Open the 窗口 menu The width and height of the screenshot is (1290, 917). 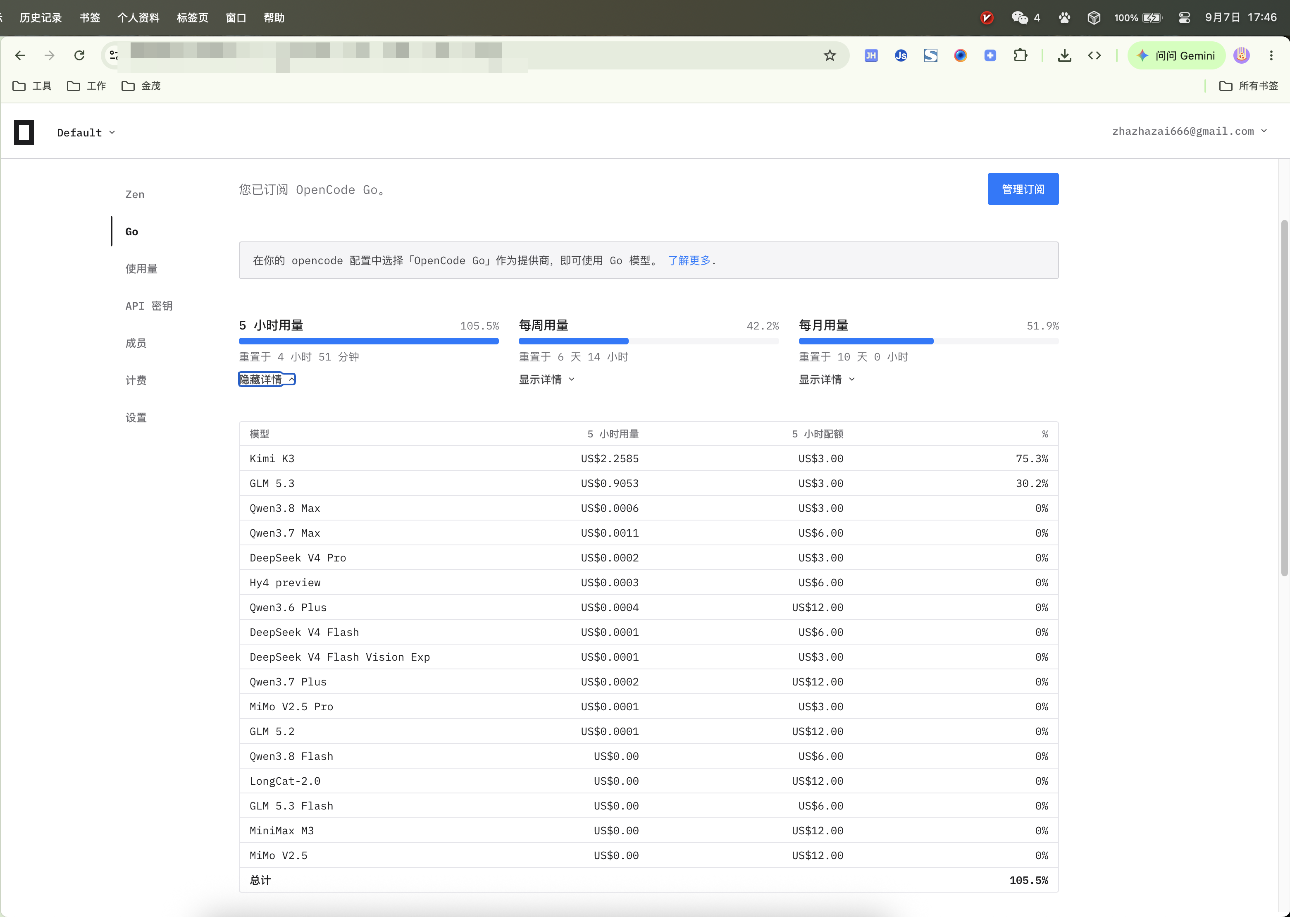(x=236, y=17)
